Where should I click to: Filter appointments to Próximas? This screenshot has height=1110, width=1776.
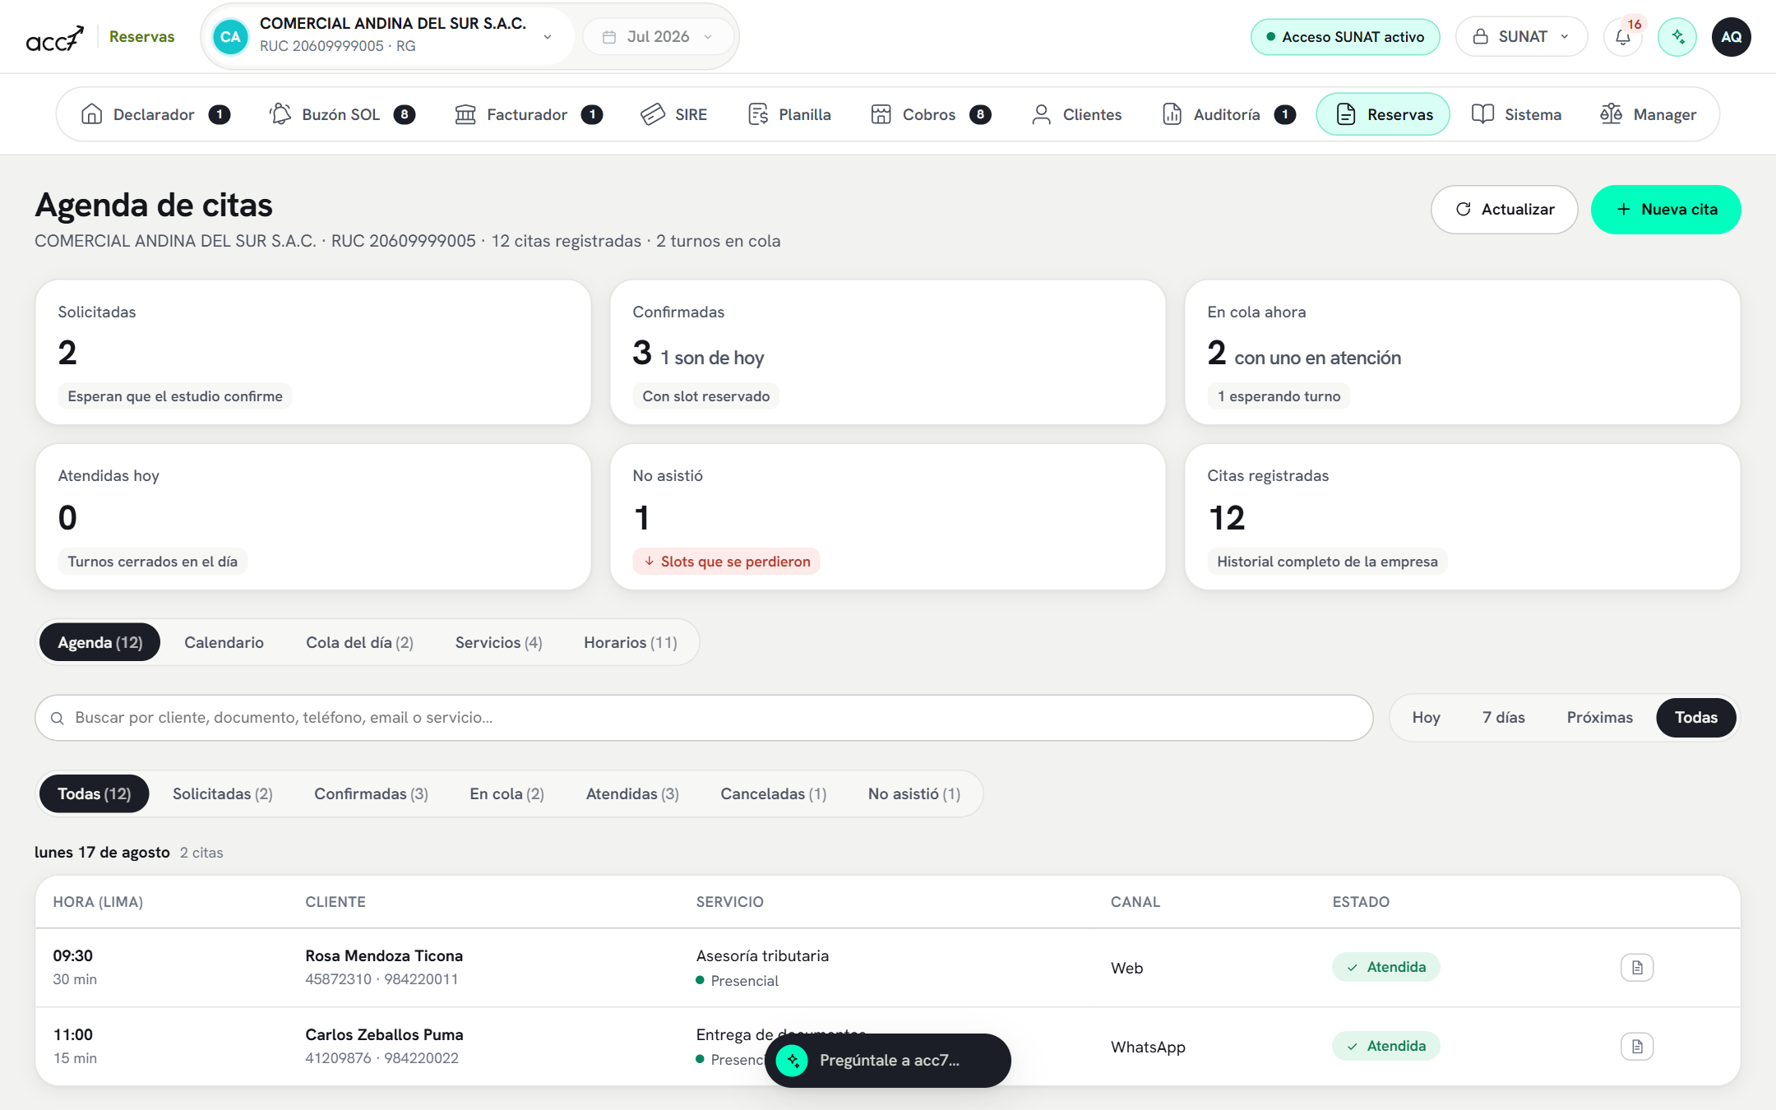click(1599, 718)
